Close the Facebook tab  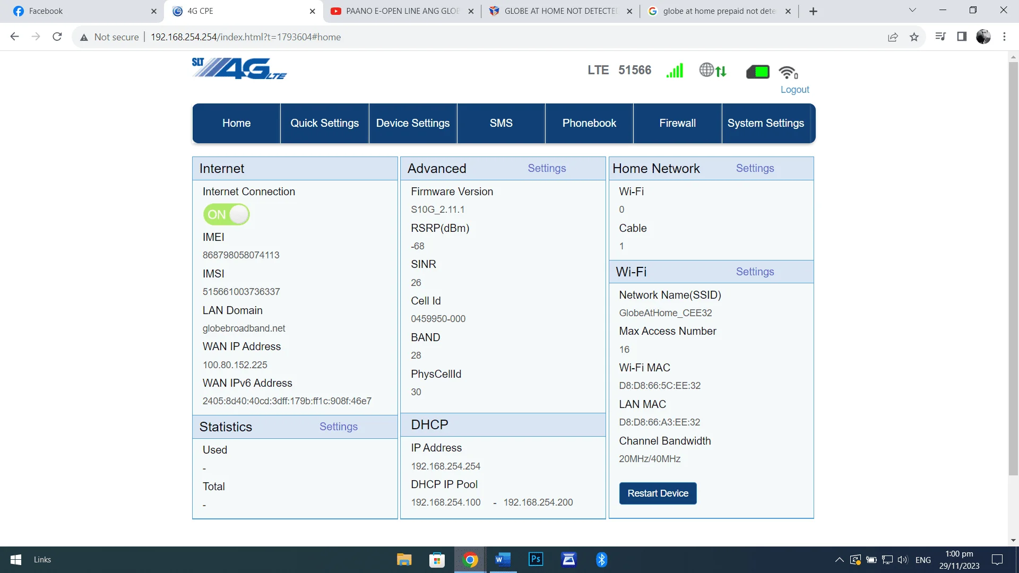click(154, 11)
